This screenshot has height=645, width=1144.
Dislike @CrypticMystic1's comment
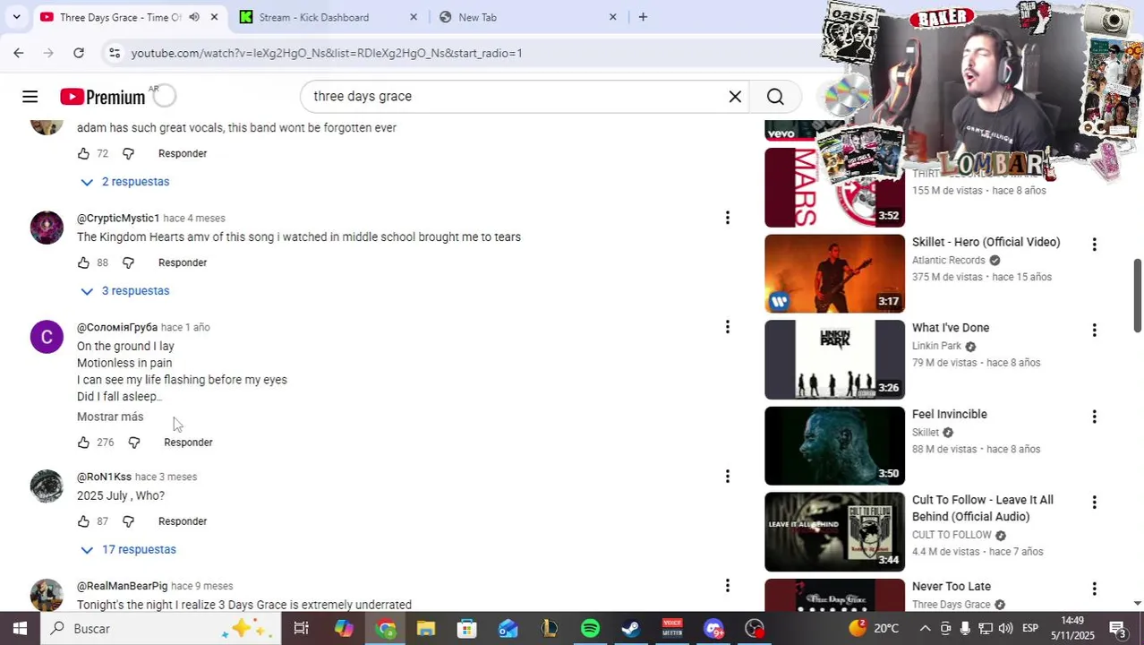[128, 263]
